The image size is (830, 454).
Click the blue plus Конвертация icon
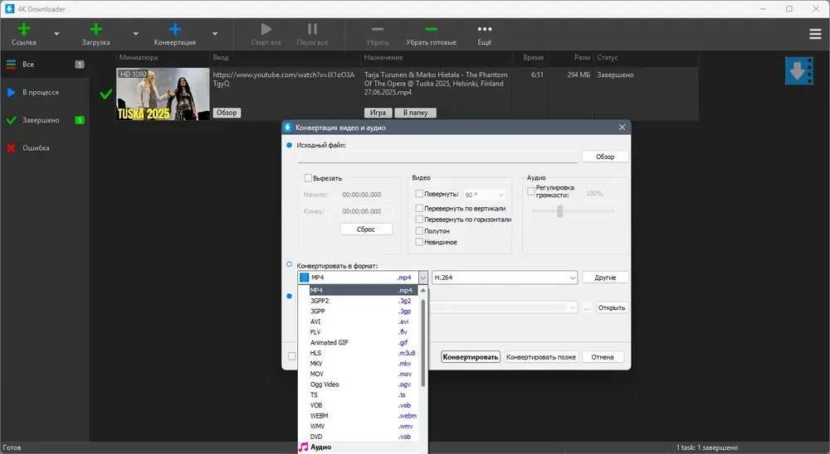point(174,29)
